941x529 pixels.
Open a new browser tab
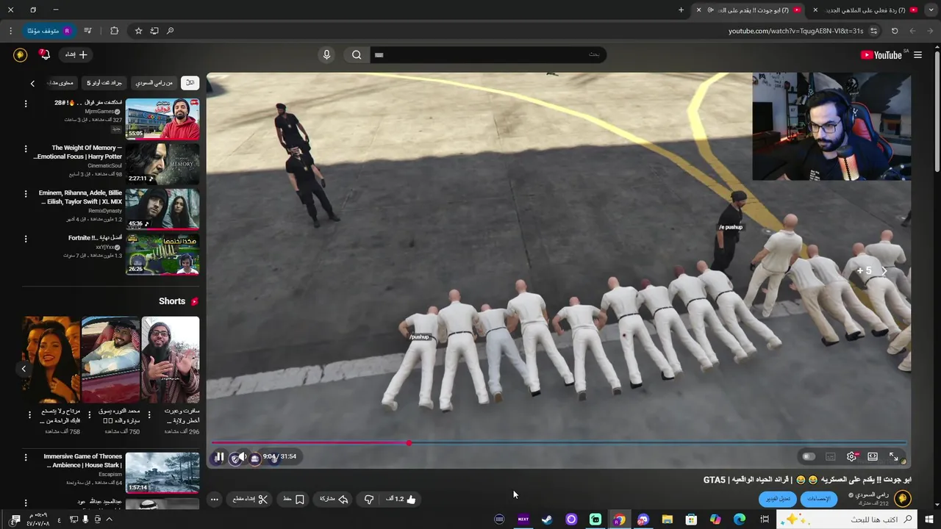click(x=681, y=10)
